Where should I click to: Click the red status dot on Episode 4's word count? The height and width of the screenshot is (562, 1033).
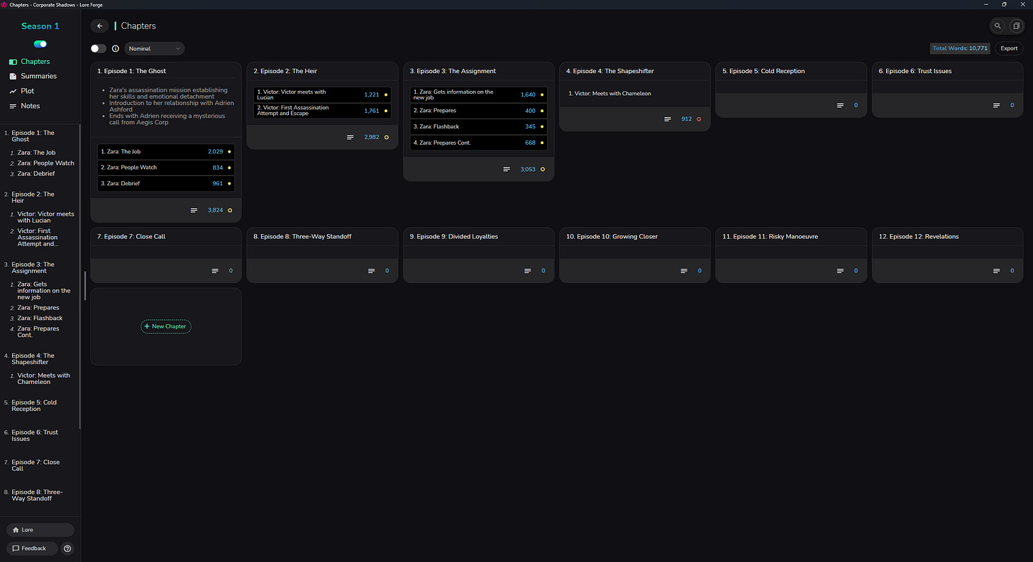(x=698, y=119)
